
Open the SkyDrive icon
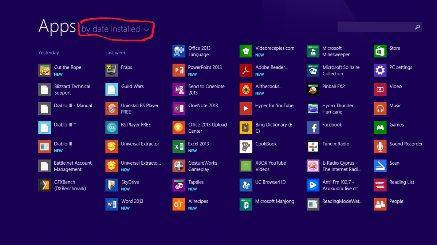(111, 185)
